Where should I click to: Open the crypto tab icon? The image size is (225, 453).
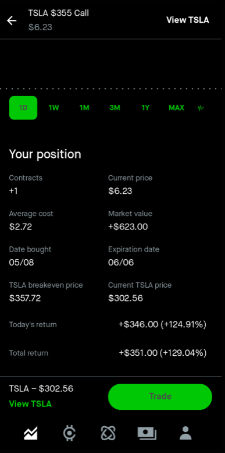[x=70, y=433]
